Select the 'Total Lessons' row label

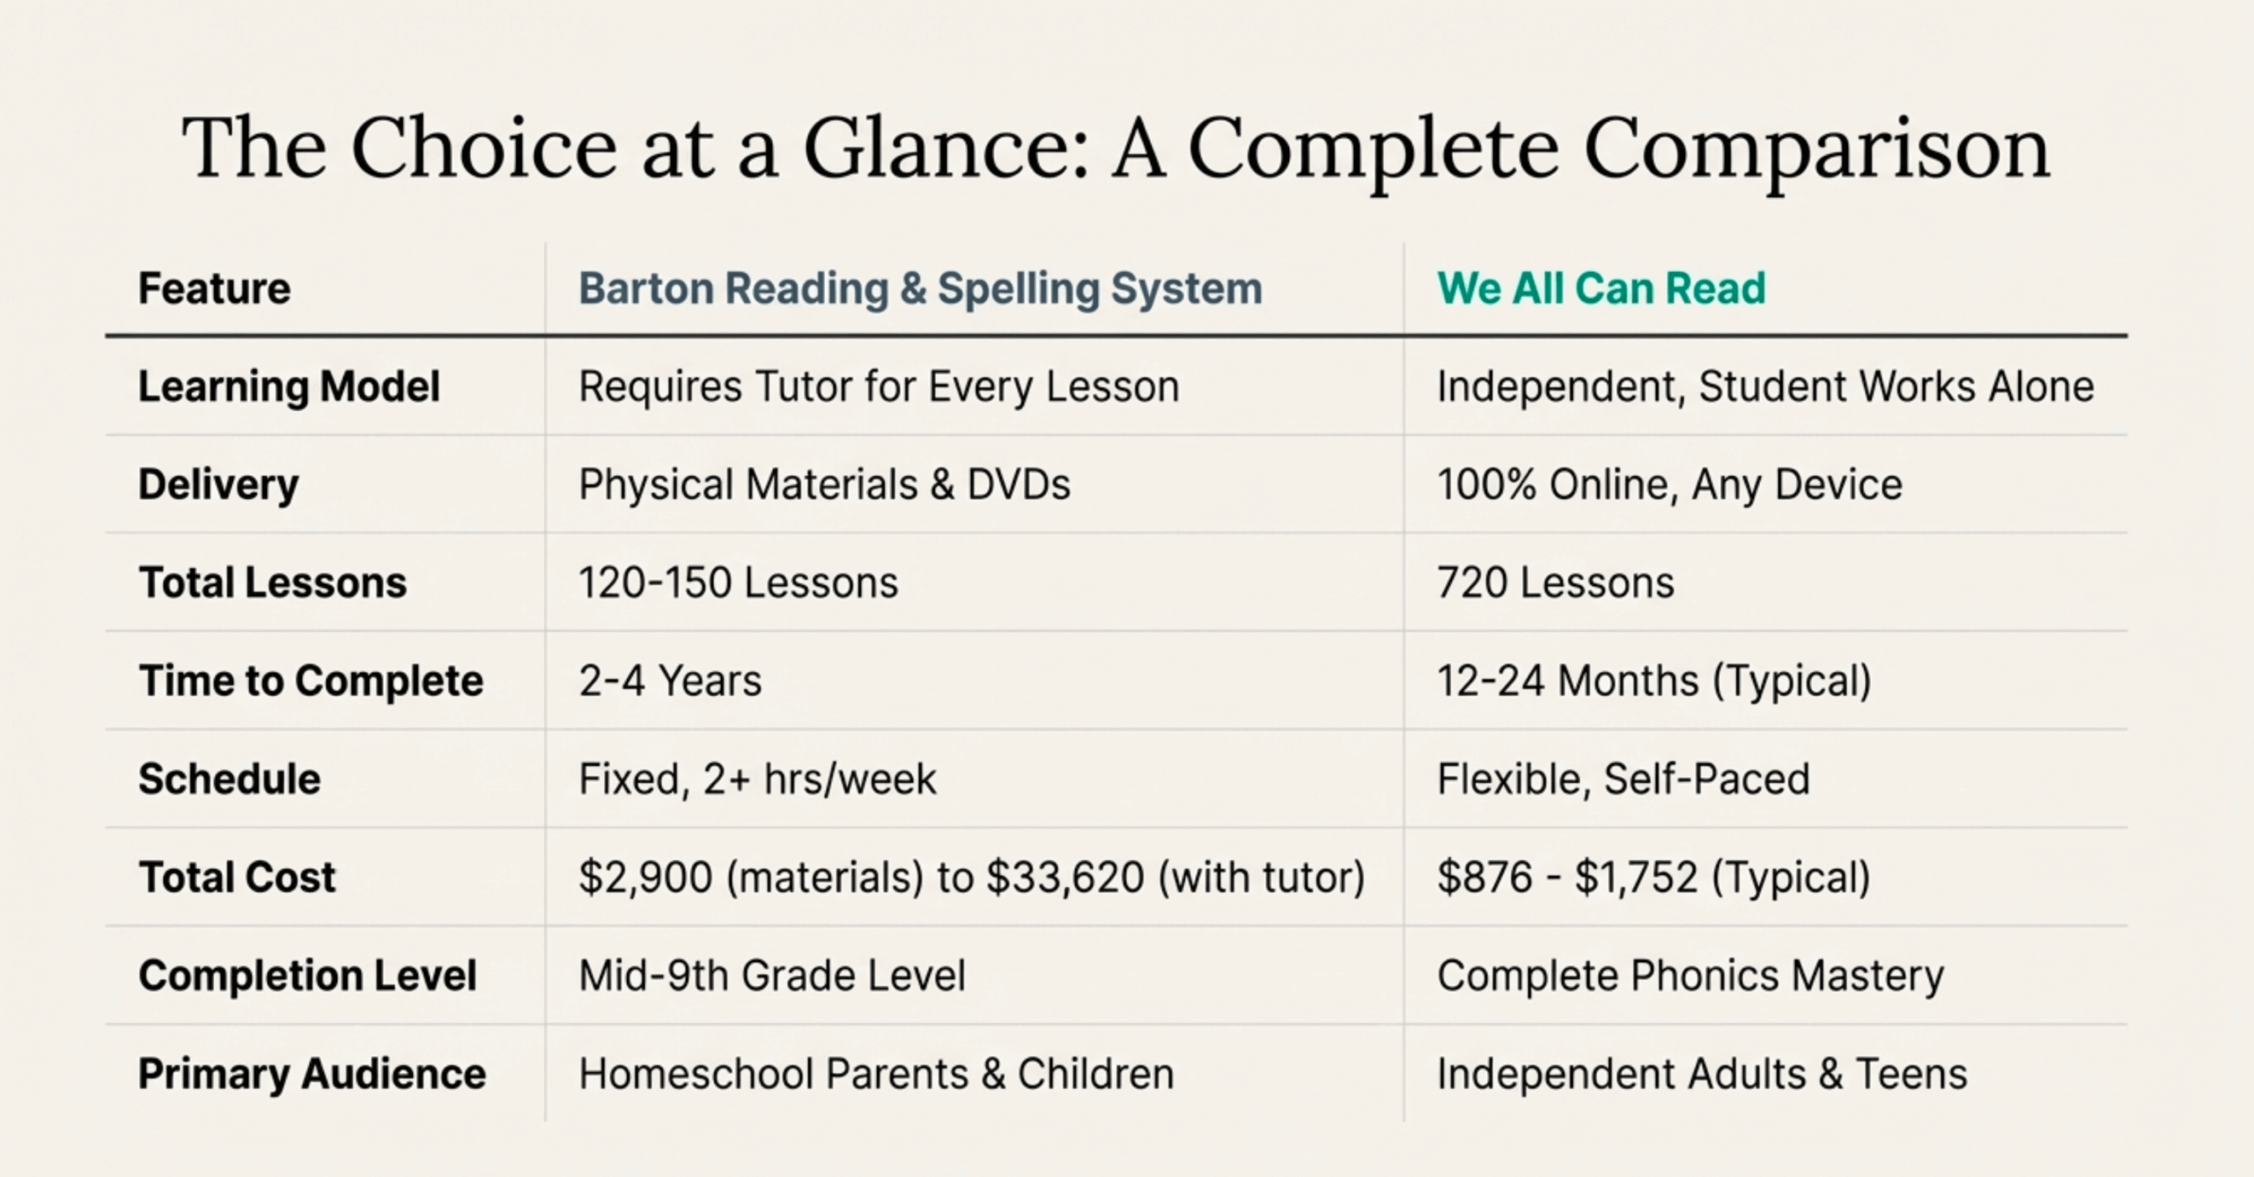point(272,583)
